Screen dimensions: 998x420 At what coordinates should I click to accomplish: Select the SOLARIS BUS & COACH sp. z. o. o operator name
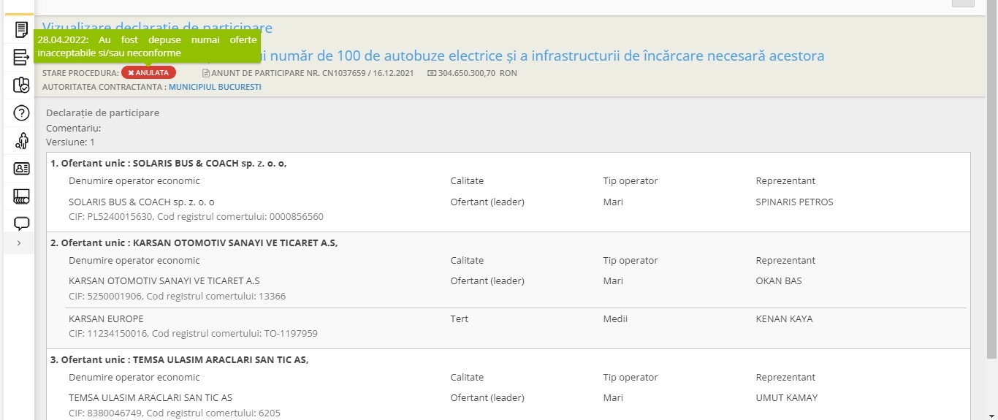[x=142, y=202]
